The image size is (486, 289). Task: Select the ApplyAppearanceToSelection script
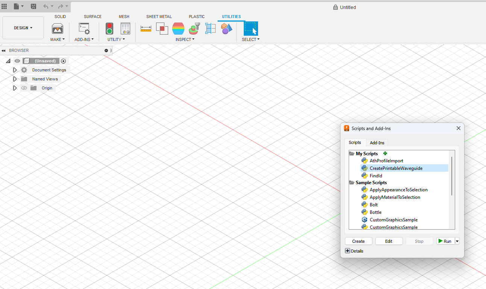pyautogui.click(x=399, y=190)
